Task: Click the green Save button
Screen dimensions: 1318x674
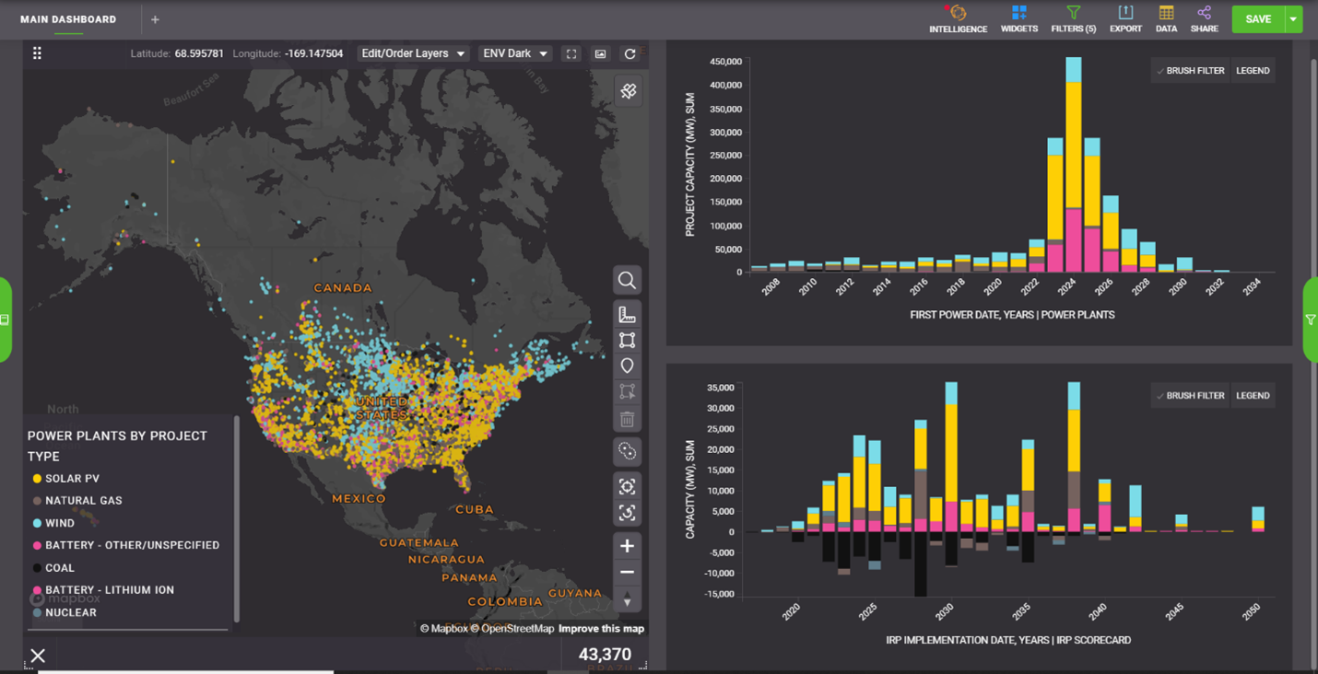Action: tap(1257, 19)
